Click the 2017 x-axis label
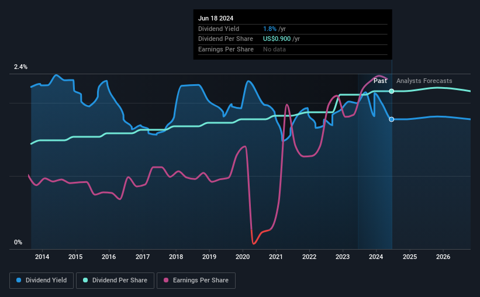The height and width of the screenshot is (297, 480). (143, 257)
